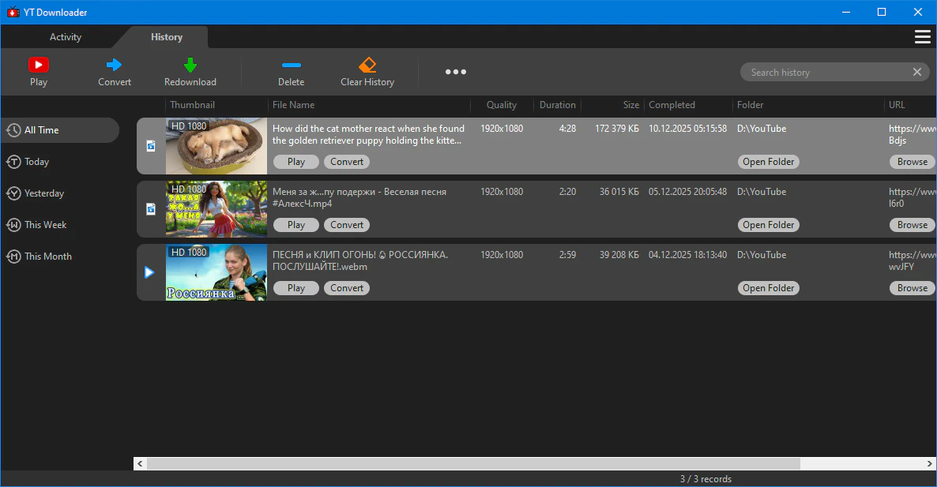
Task: Filter history by This Week
Action: [45, 225]
